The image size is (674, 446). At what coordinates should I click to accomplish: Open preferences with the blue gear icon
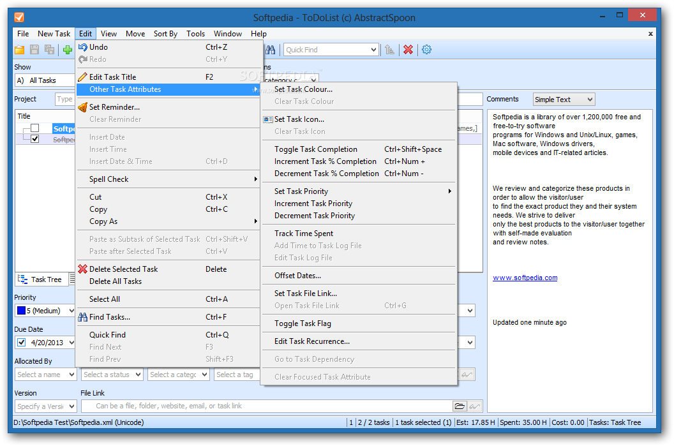click(426, 50)
